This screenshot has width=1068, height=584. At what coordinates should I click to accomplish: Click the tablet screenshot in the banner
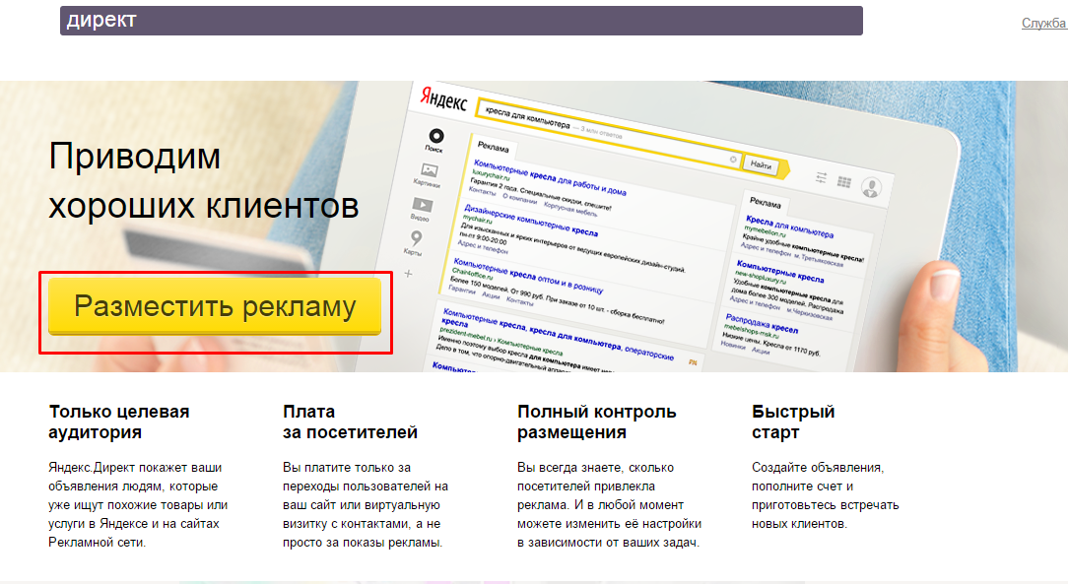pyautogui.click(x=654, y=228)
